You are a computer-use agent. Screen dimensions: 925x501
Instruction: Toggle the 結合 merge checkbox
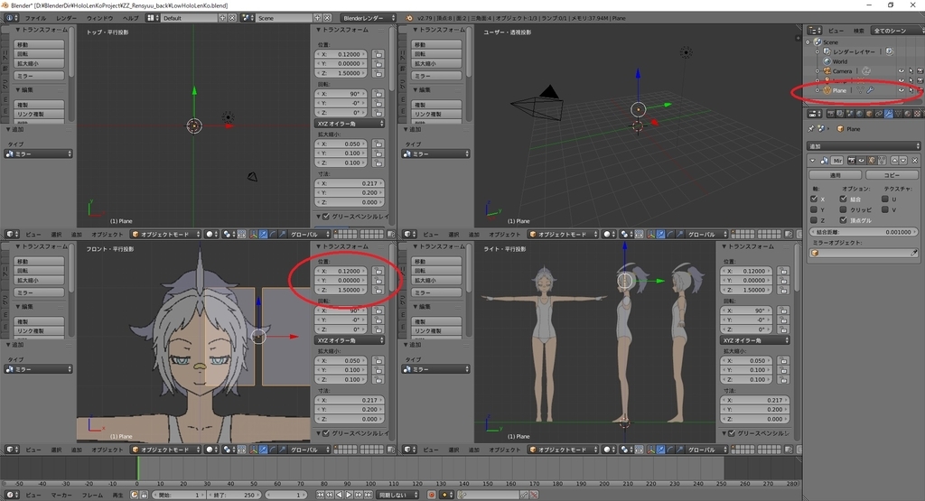pos(844,199)
